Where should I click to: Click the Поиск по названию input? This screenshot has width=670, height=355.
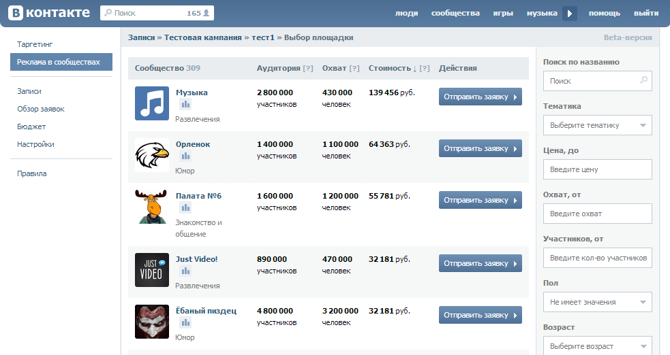(597, 81)
